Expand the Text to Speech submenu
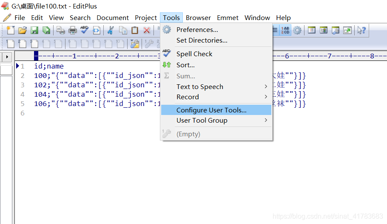This screenshot has height=224, width=387. (x=216, y=87)
